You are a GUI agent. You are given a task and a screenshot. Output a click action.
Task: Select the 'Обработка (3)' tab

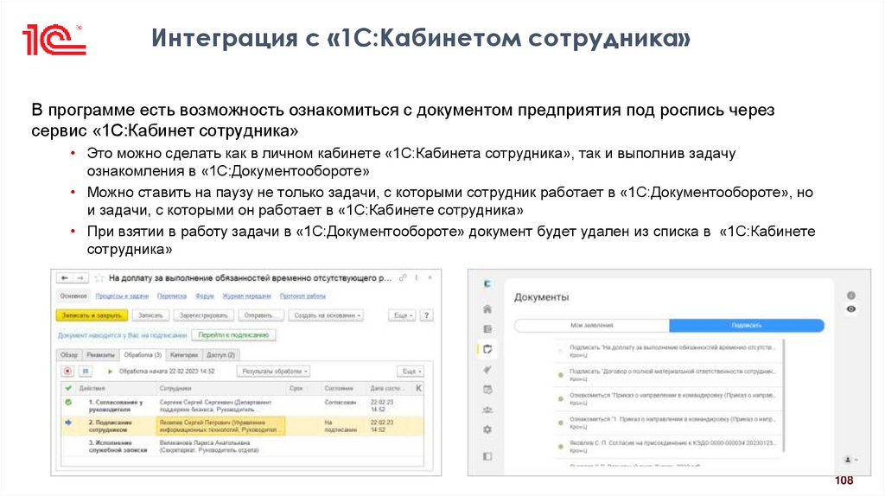click(x=143, y=355)
